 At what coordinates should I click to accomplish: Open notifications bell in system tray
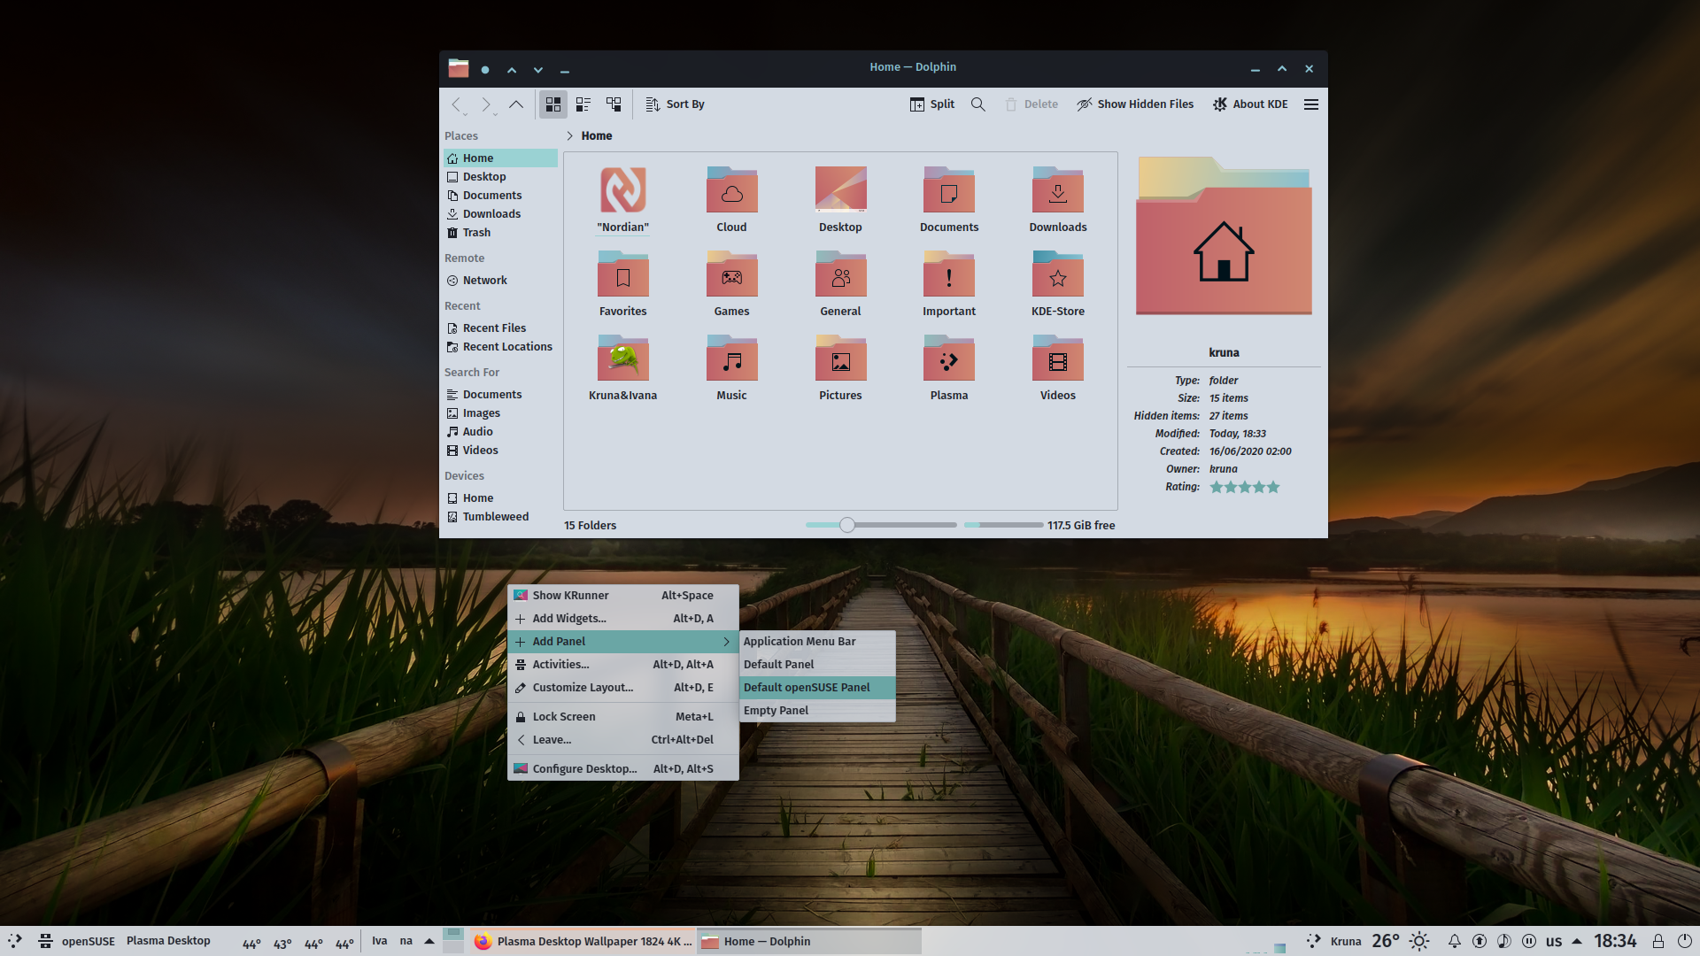(x=1454, y=942)
